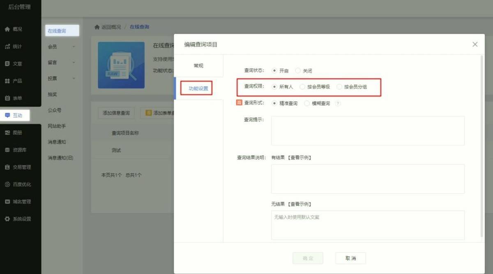Click the 概况 home icon in sidebar

[7, 29]
